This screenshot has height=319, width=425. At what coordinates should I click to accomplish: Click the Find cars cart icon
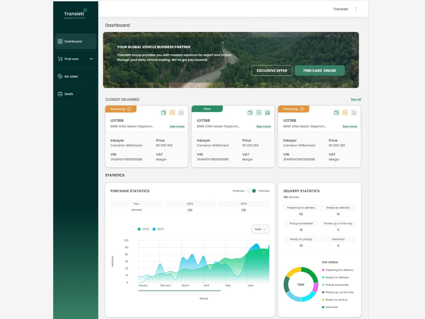tap(60, 59)
